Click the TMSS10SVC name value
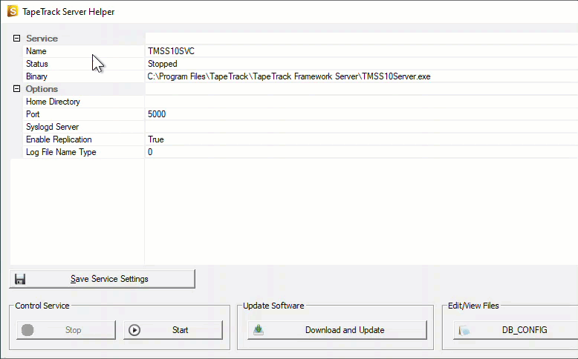The height and width of the screenshot is (359, 578). pyautogui.click(x=171, y=51)
